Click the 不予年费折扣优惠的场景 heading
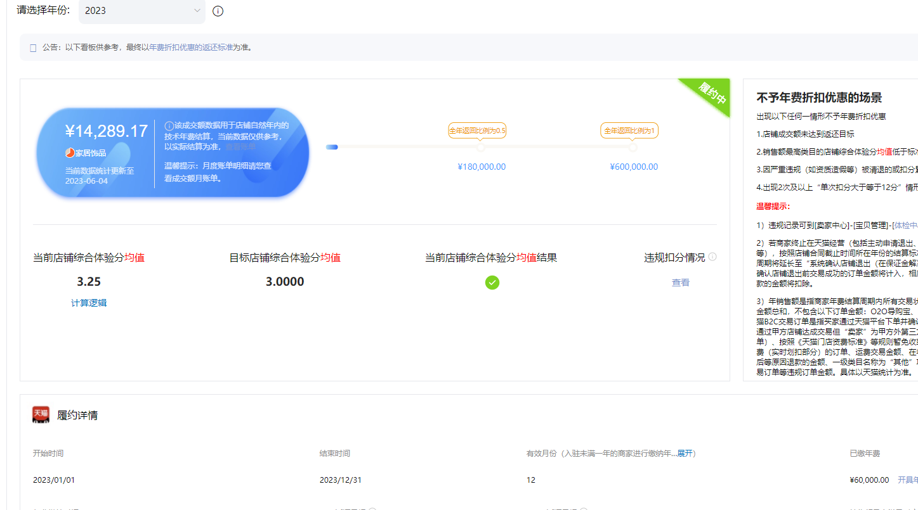The height and width of the screenshot is (510, 918). (819, 98)
